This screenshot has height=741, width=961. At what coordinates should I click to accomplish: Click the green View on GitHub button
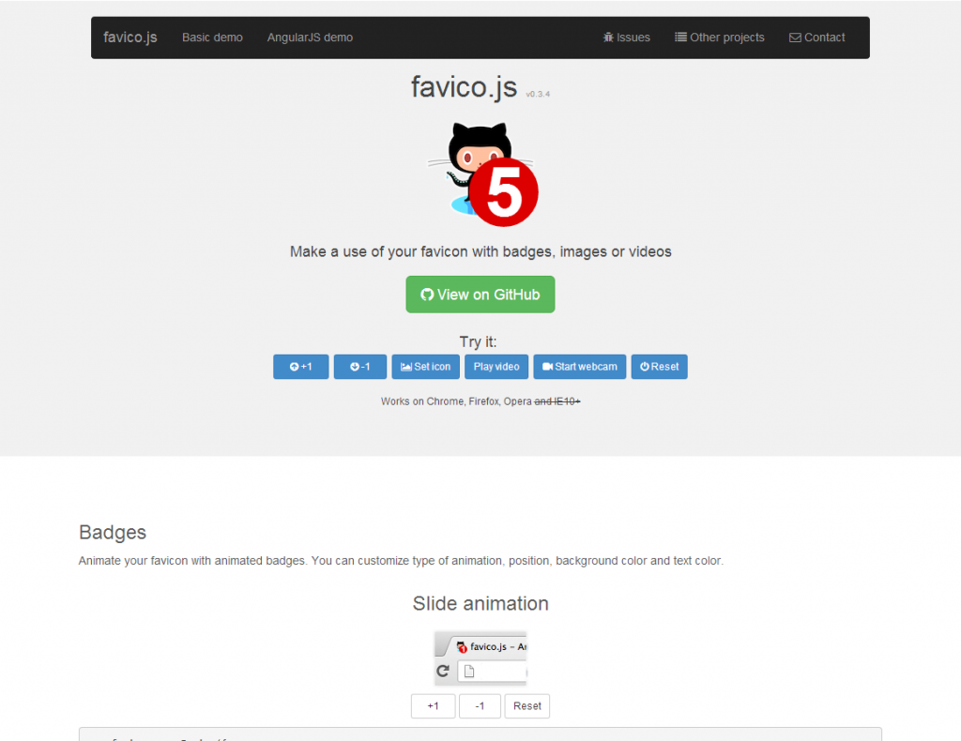pyautogui.click(x=480, y=294)
